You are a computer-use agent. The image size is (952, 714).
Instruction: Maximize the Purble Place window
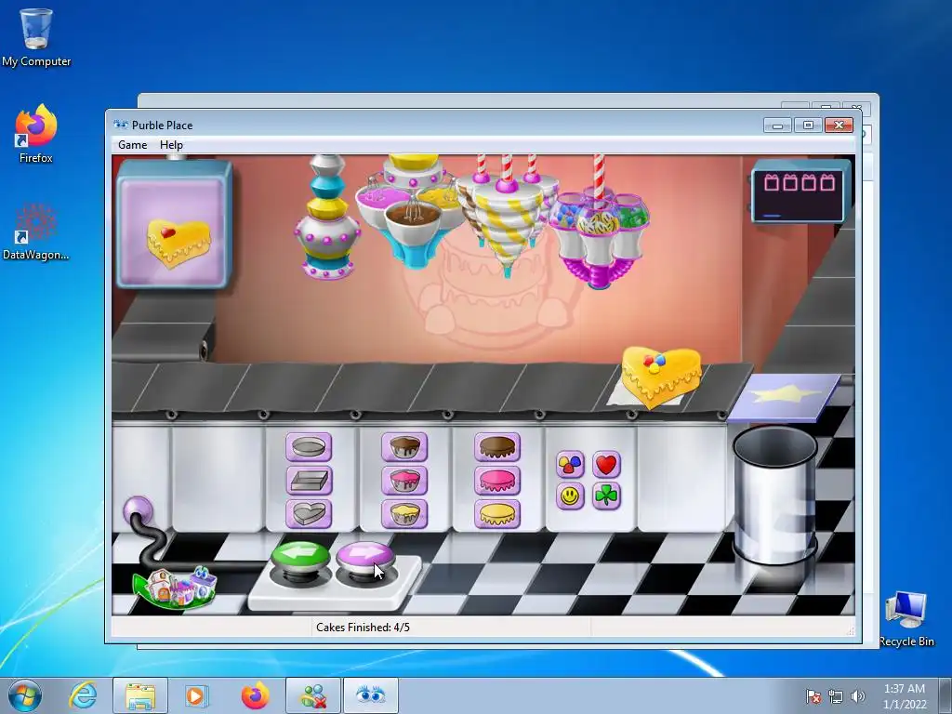[x=808, y=126]
